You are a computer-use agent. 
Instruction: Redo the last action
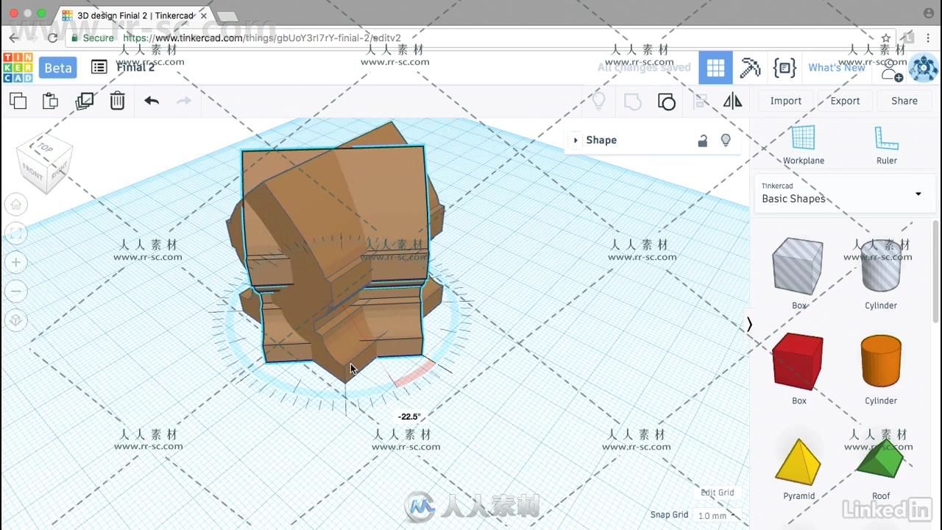coord(184,101)
